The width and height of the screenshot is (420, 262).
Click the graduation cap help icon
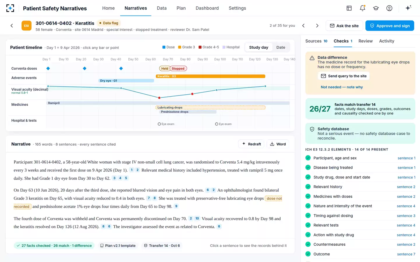coord(376,8)
